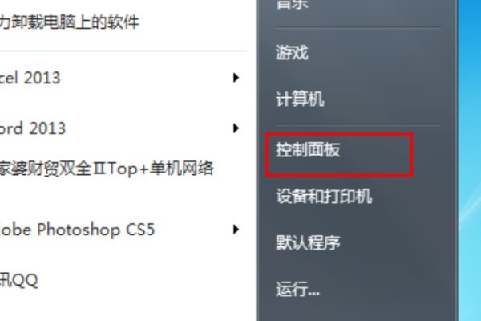Start Adobe Photoshop CS5 program entry

pos(77,230)
